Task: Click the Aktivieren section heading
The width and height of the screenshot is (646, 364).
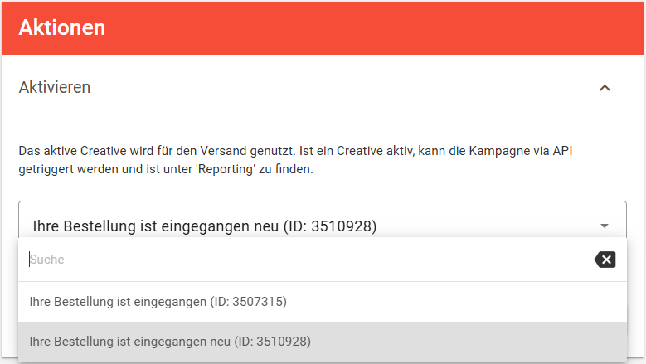Action: tap(55, 87)
